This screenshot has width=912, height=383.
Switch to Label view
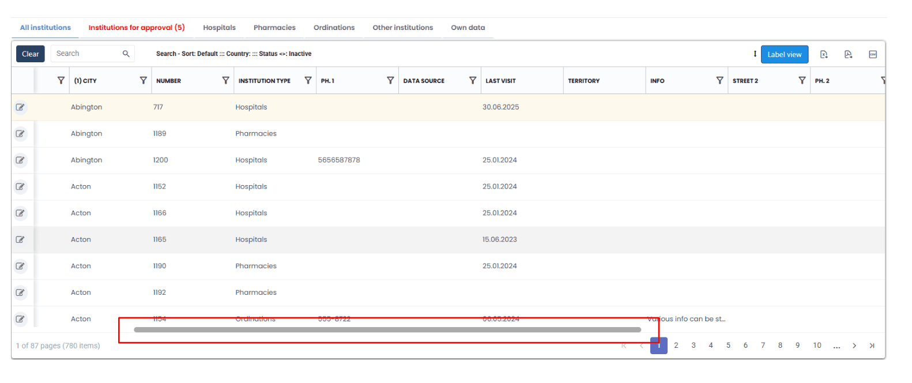[x=784, y=54]
